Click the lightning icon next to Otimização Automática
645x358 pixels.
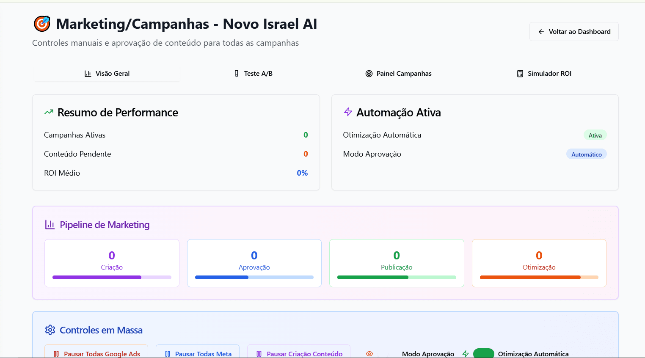coord(465,353)
